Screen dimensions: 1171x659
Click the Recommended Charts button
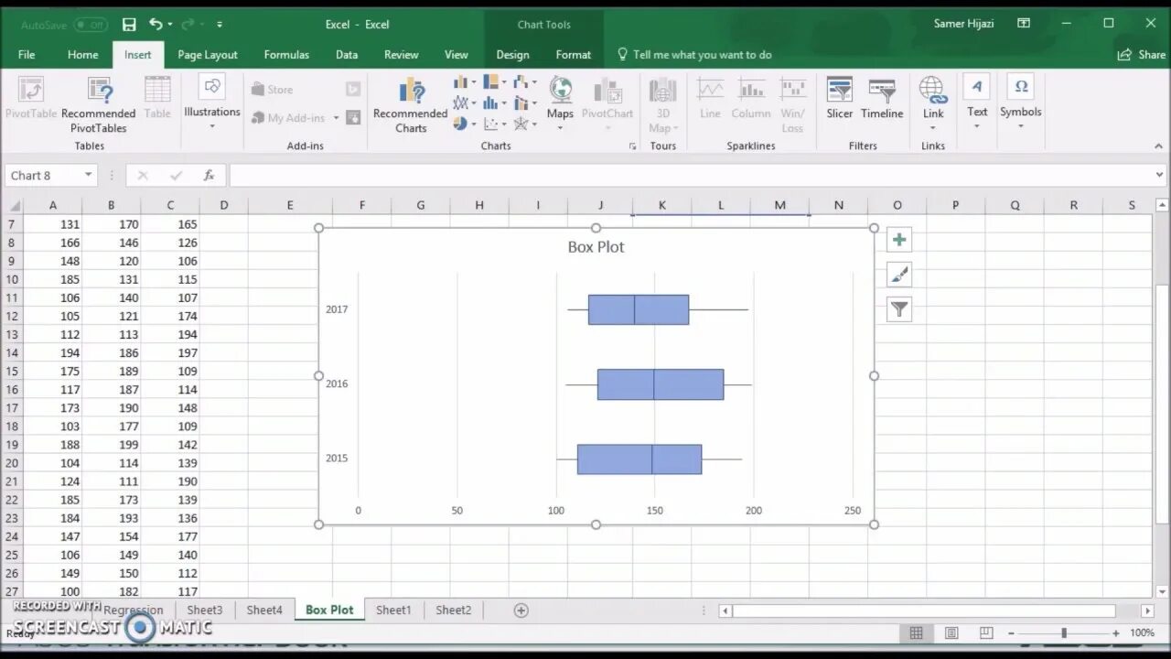411,104
